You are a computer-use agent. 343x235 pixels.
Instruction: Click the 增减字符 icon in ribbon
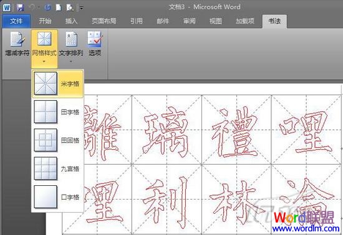click(x=17, y=39)
